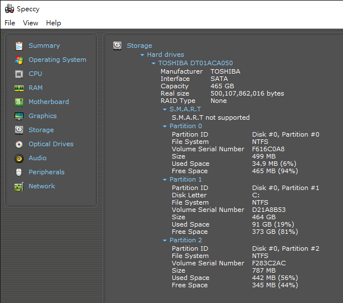Open the File menu
Image resolution: width=343 pixels, height=303 pixels.
tap(10, 23)
